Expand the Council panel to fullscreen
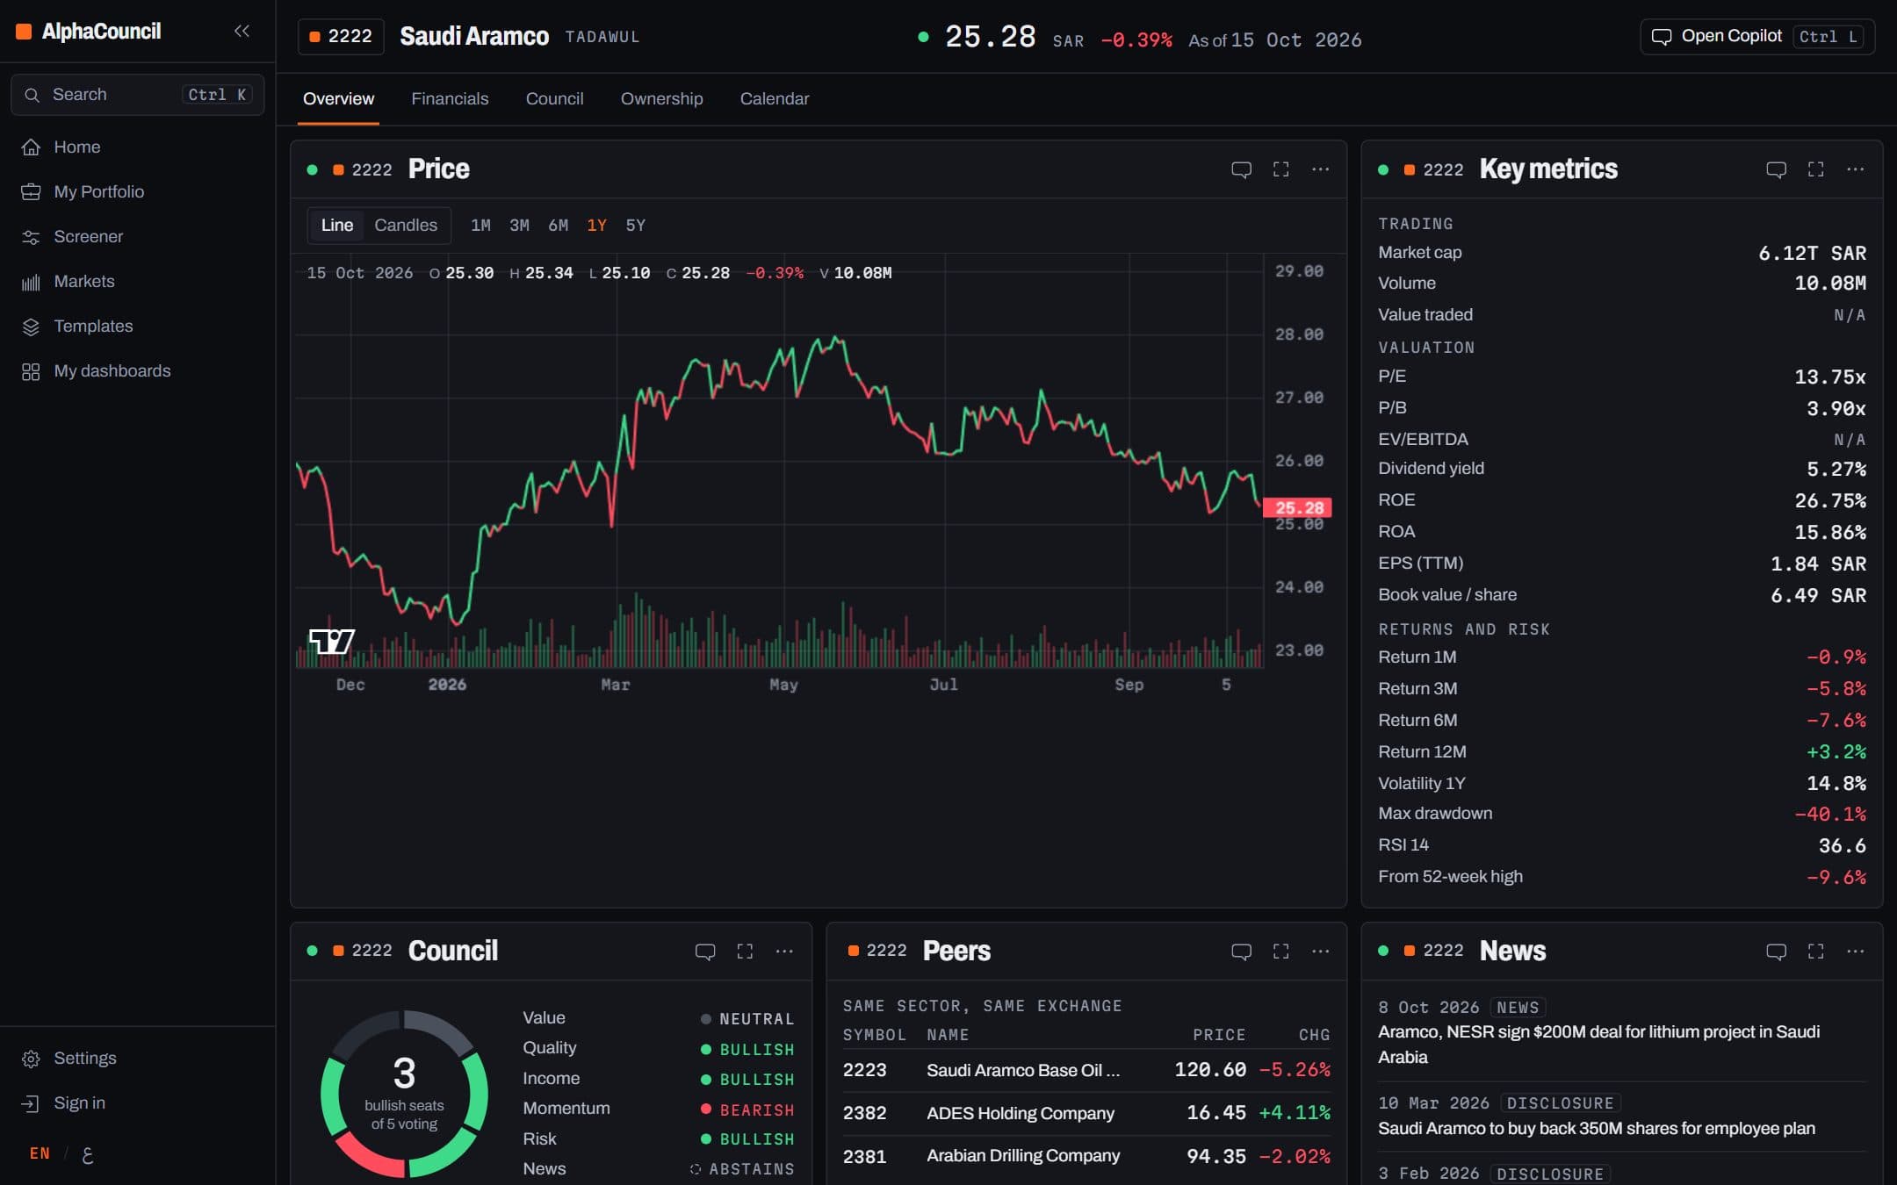 pyautogui.click(x=745, y=952)
